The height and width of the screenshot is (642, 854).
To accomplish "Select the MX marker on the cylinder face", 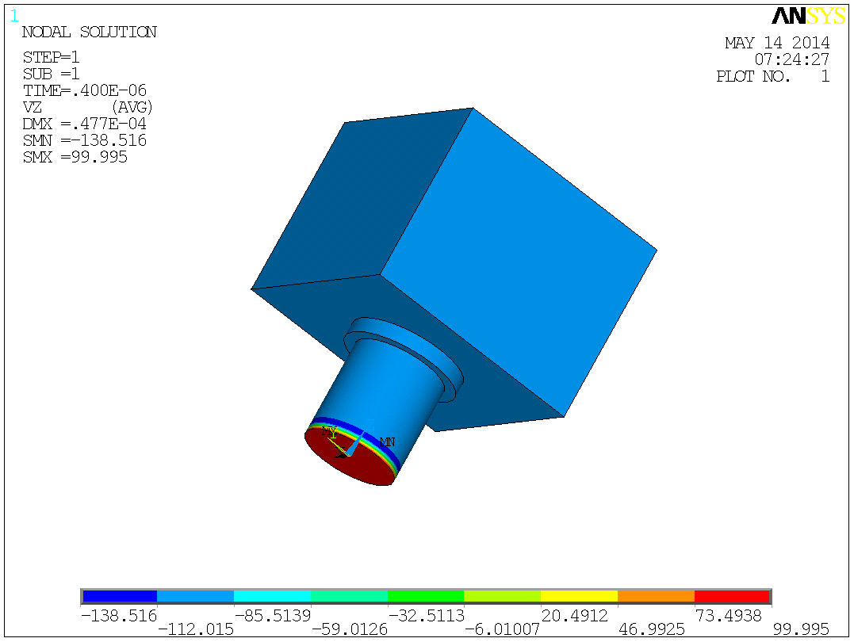I will click(x=329, y=430).
